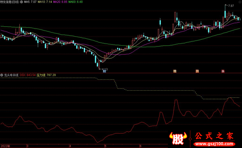Select the MA5 moving average label
The height and width of the screenshot is (148, 242).
(x=30, y=2)
